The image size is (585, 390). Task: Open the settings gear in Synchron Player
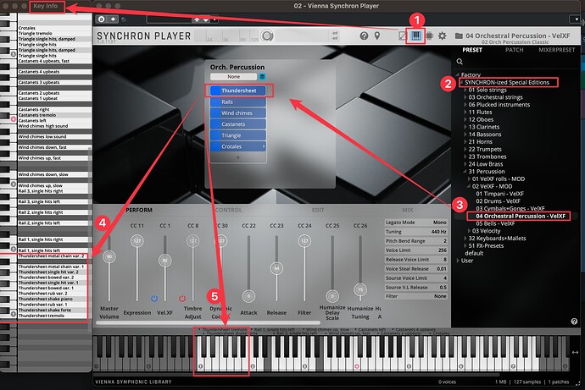click(x=442, y=36)
